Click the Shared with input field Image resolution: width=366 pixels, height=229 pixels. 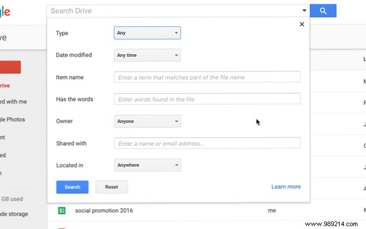pyautogui.click(x=207, y=143)
